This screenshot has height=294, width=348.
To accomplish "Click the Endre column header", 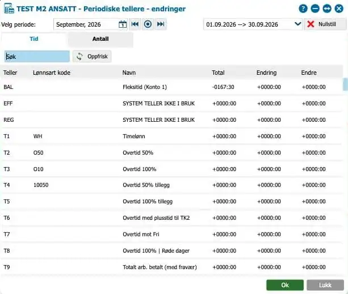I will [x=309, y=73].
